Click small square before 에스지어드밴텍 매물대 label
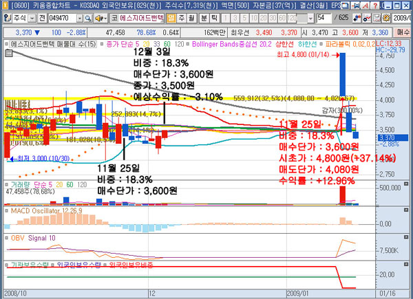Image resolution: width=413 pixels, height=299 pixels. coord(6,44)
